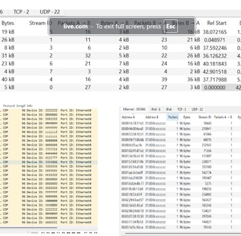Select the Rel Start cell 36.126232
This screenshot has height=236, width=241.
coord(215,55)
